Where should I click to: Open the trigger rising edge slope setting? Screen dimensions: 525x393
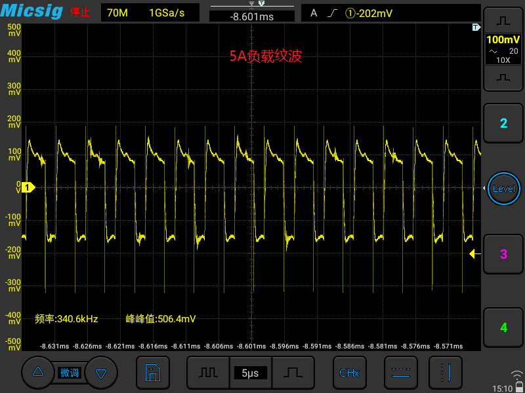332,13
